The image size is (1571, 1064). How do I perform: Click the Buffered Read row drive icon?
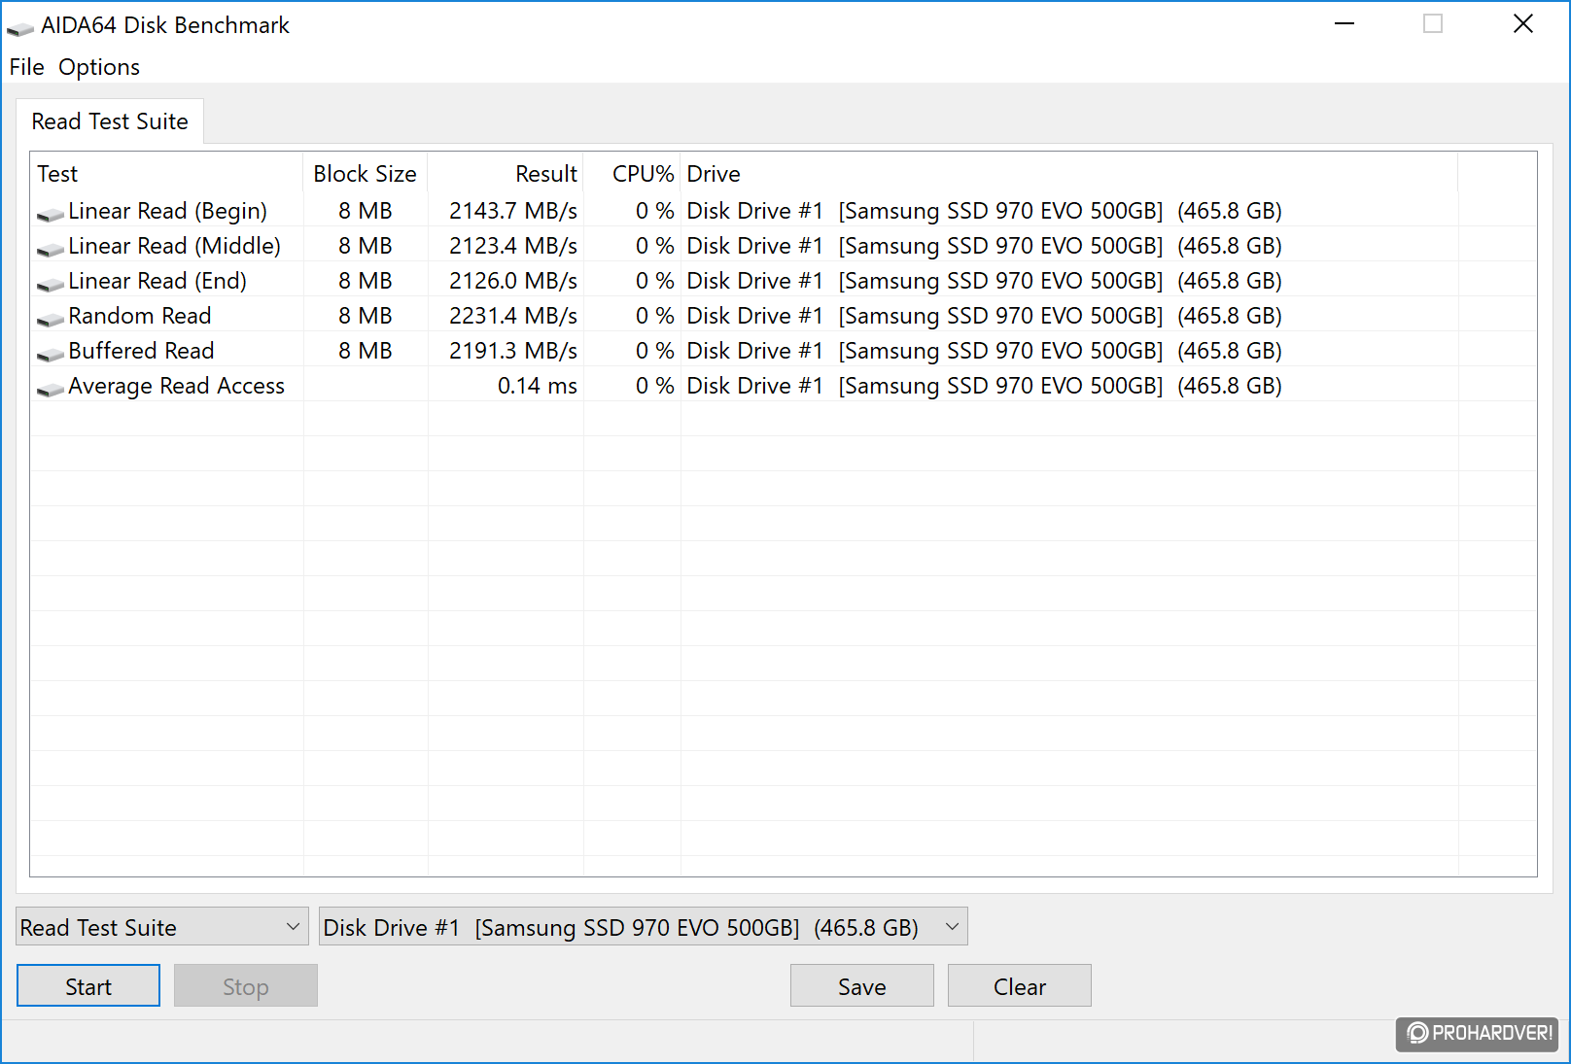[x=51, y=354]
